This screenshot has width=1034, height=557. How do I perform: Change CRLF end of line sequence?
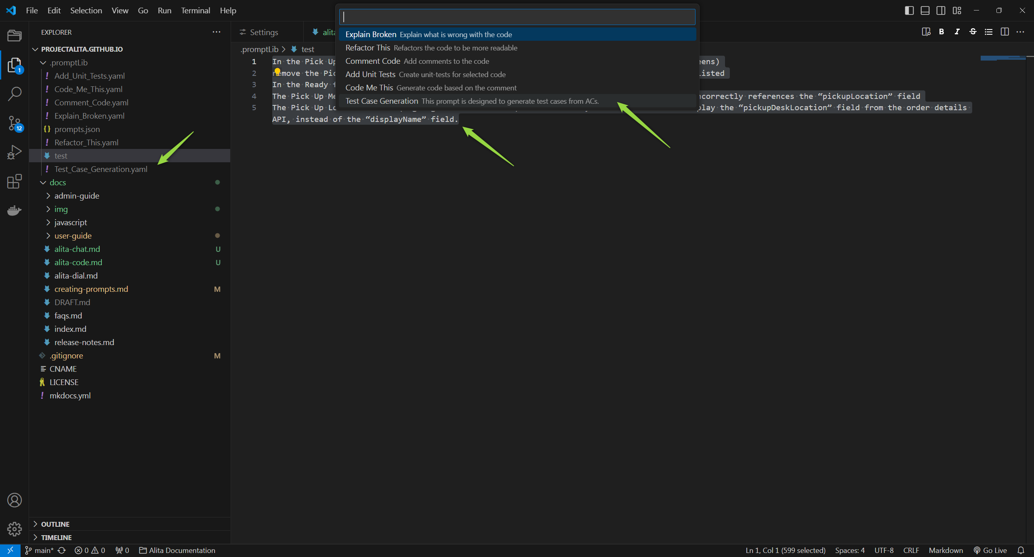[911, 550]
